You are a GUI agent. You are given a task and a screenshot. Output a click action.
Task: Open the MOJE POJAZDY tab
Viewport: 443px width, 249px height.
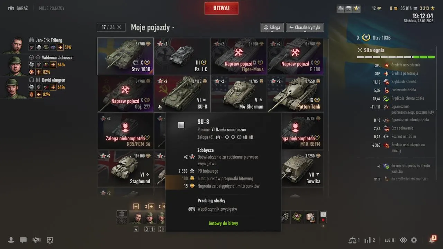click(x=52, y=8)
